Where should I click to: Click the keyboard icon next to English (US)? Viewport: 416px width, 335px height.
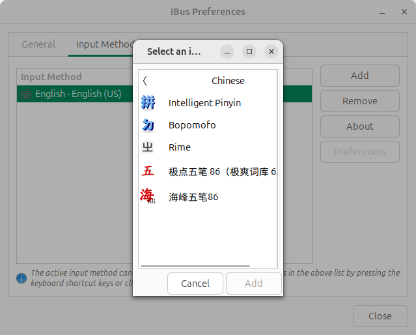pyautogui.click(x=26, y=94)
